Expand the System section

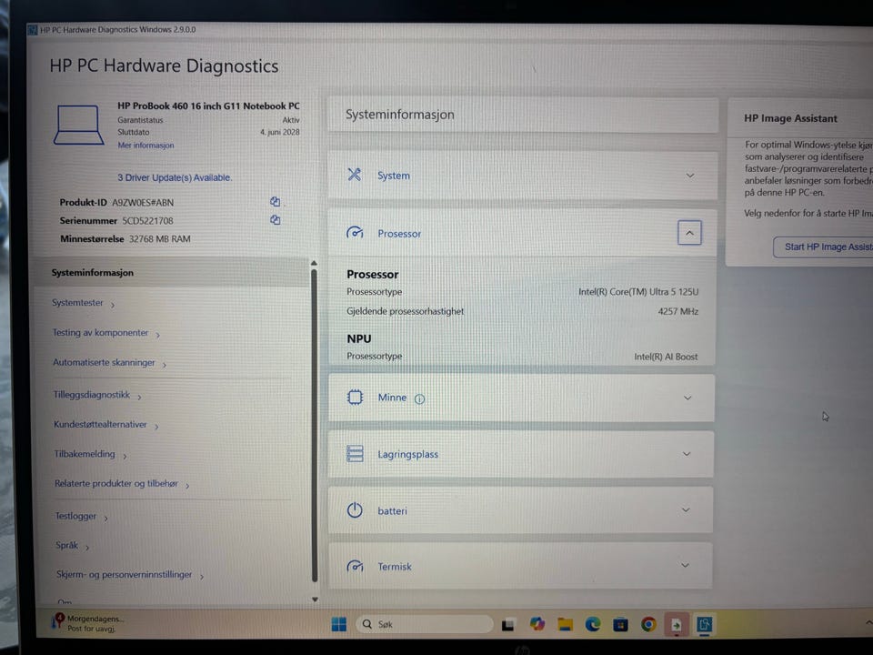[x=690, y=176]
